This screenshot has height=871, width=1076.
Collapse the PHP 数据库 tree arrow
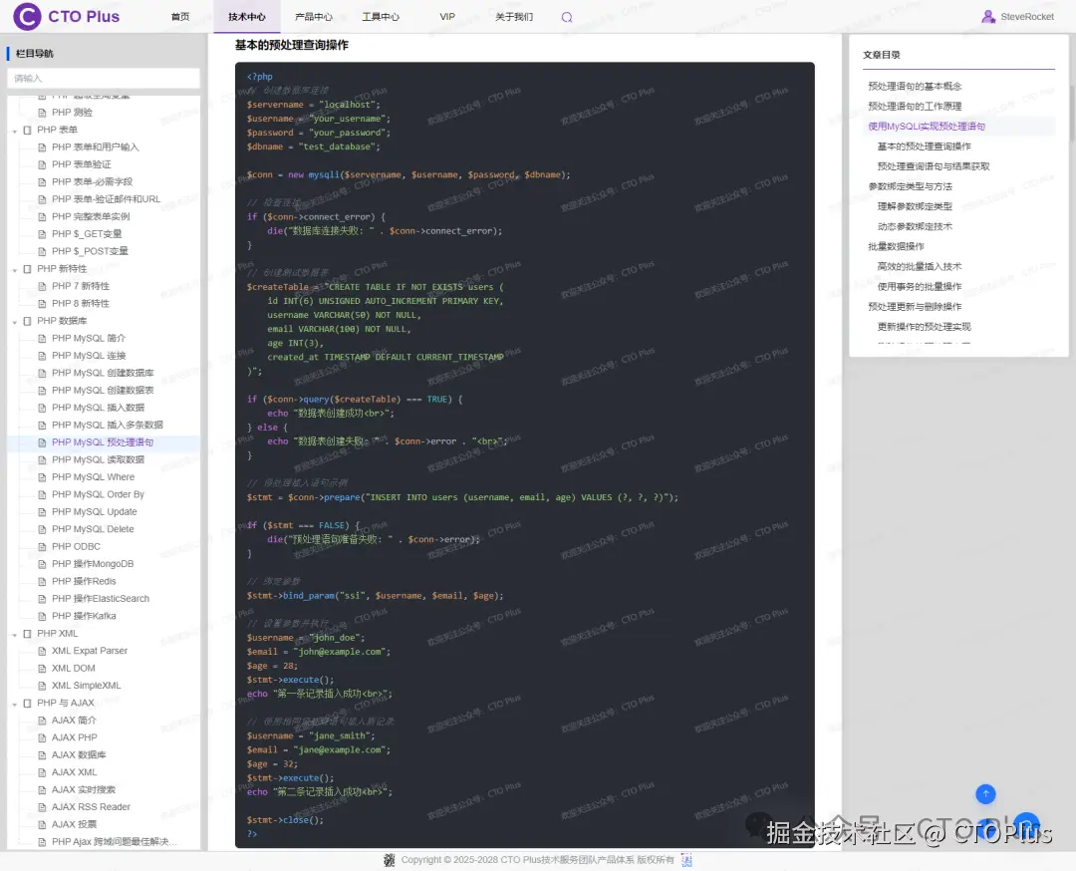point(15,322)
